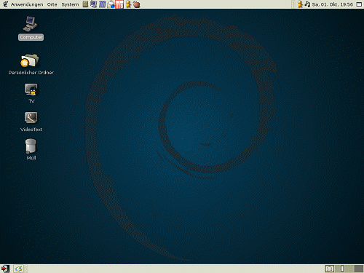Switch to the first workspace in pager
364x273 pixels.
[x=330, y=269]
